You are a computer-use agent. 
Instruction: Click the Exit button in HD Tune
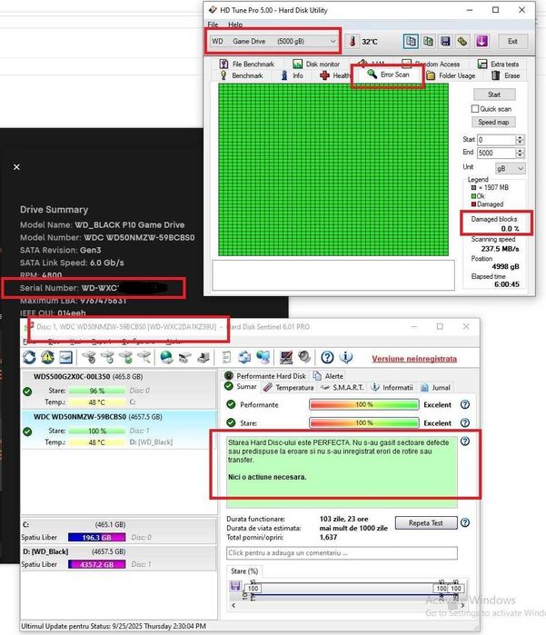(x=512, y=41)
